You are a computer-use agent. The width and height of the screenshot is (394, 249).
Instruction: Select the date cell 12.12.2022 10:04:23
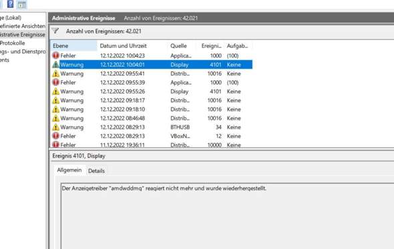(x=122, y=55)
